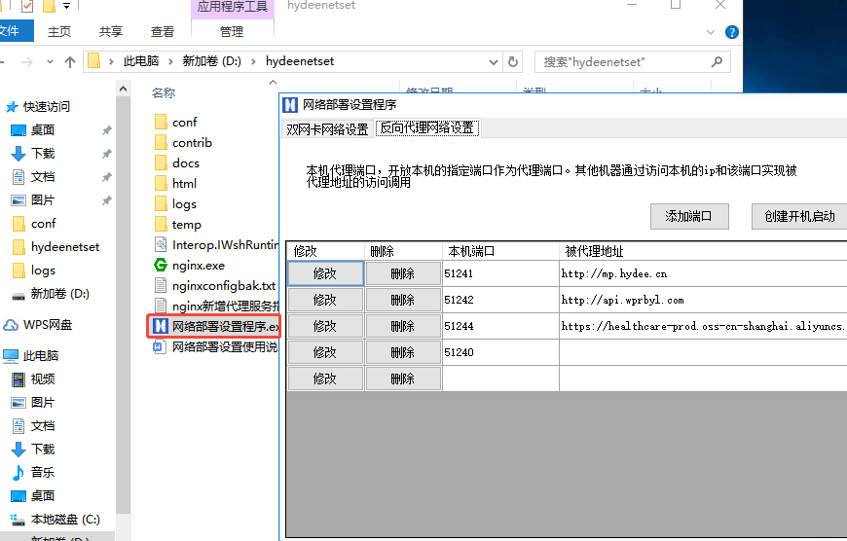
Task: Open recent locations dropdown arrow
Action: 50,62
